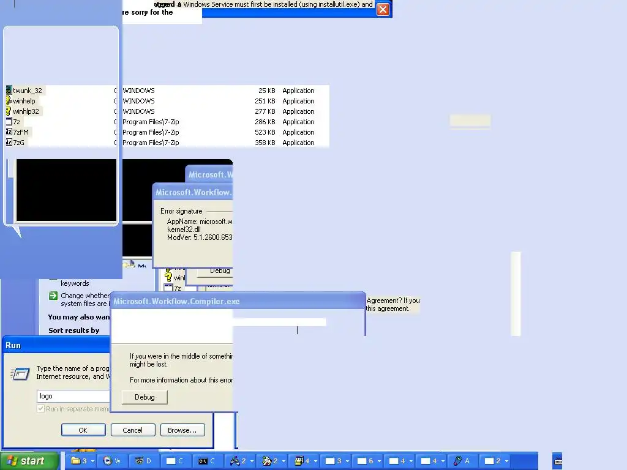Click the 7z application icon in the top list
The height and width of the screenshot is (470, 627).
click(x=9, y=122)
